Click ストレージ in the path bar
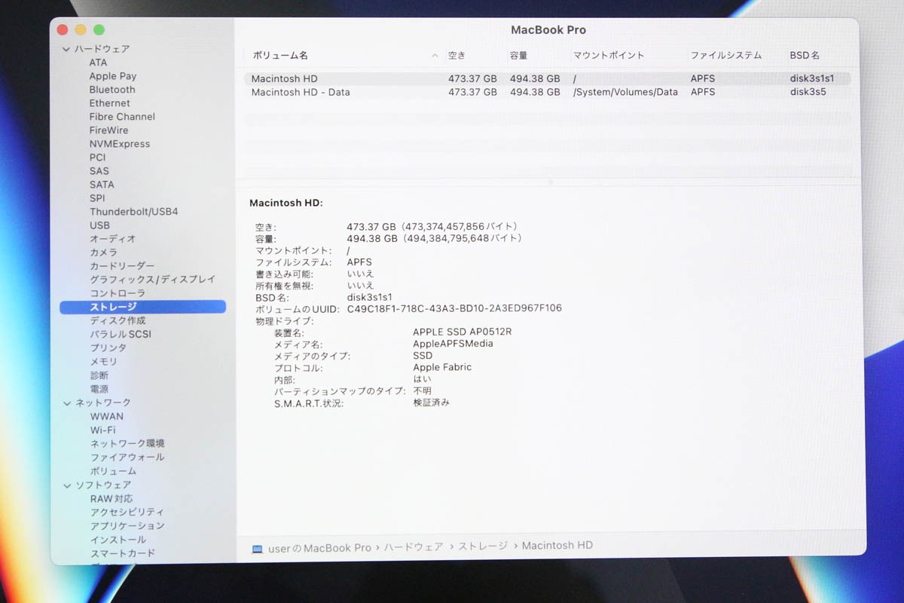Viewport: 904px width, 603px height. pos(483,546)
